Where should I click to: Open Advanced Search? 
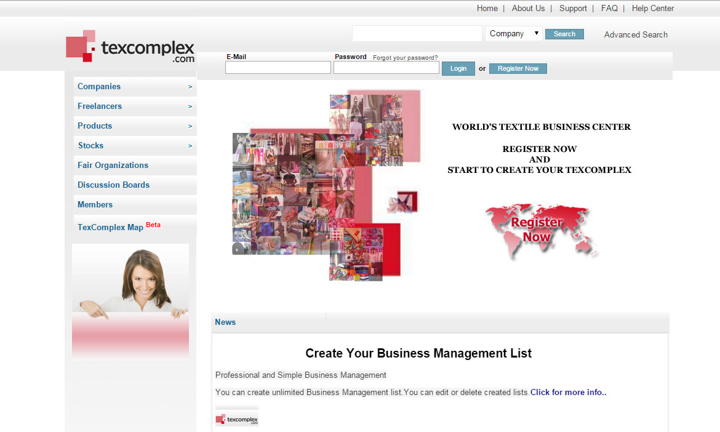point(636,34)
